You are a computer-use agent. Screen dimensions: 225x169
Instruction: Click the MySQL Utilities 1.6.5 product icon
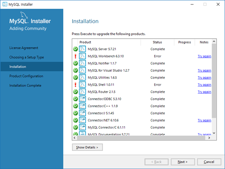[x=82, y=77]
